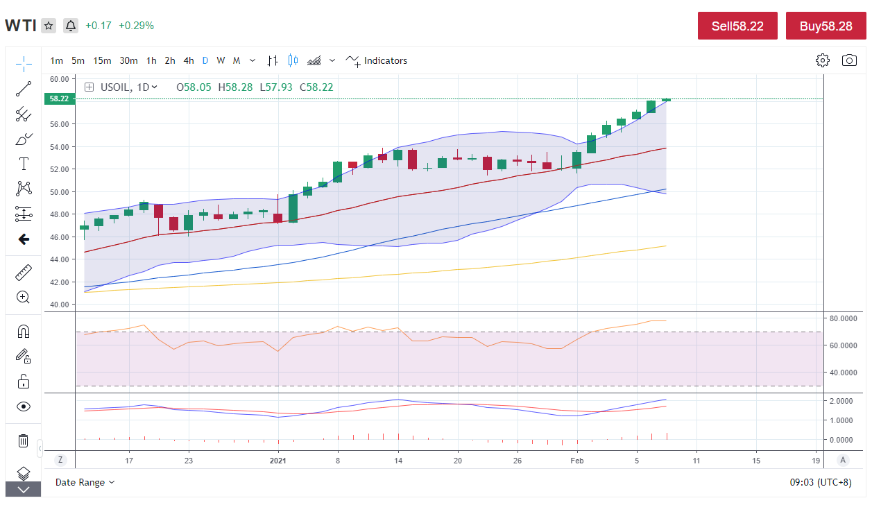
Task: Expand the more timeframes chevron
Action: point(253,60)
